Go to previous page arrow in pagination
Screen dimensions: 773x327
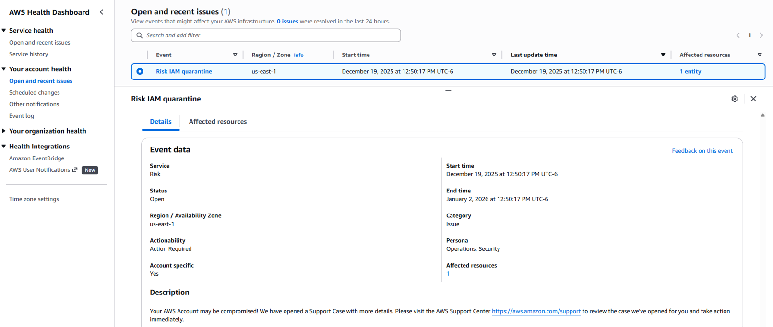coord(738,35)
